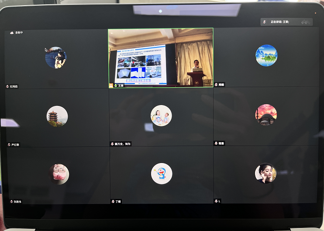Viewport: 324px width, 231px height.
Task: Click the microphone icon beside participant L
Action: click(216, 201)
